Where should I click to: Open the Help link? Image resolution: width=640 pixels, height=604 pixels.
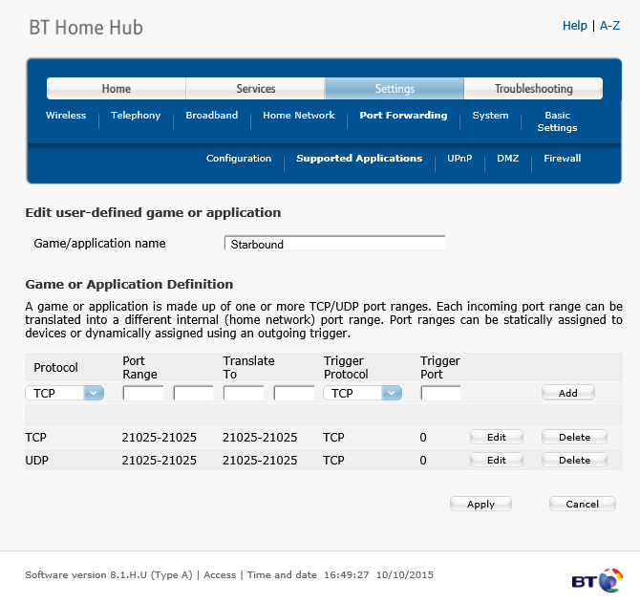(575, 25)
